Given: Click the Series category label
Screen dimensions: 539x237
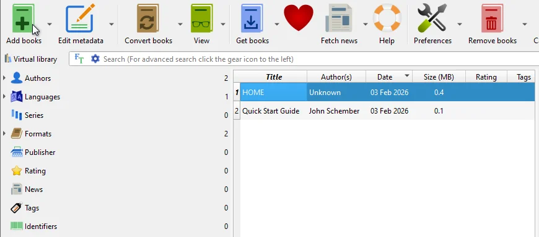Looking at the screenshot, I should [34, 115].
